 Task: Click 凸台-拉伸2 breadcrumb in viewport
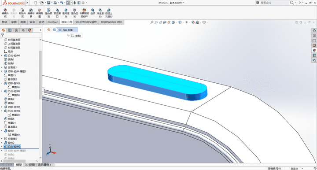click(x=67, y=30)
